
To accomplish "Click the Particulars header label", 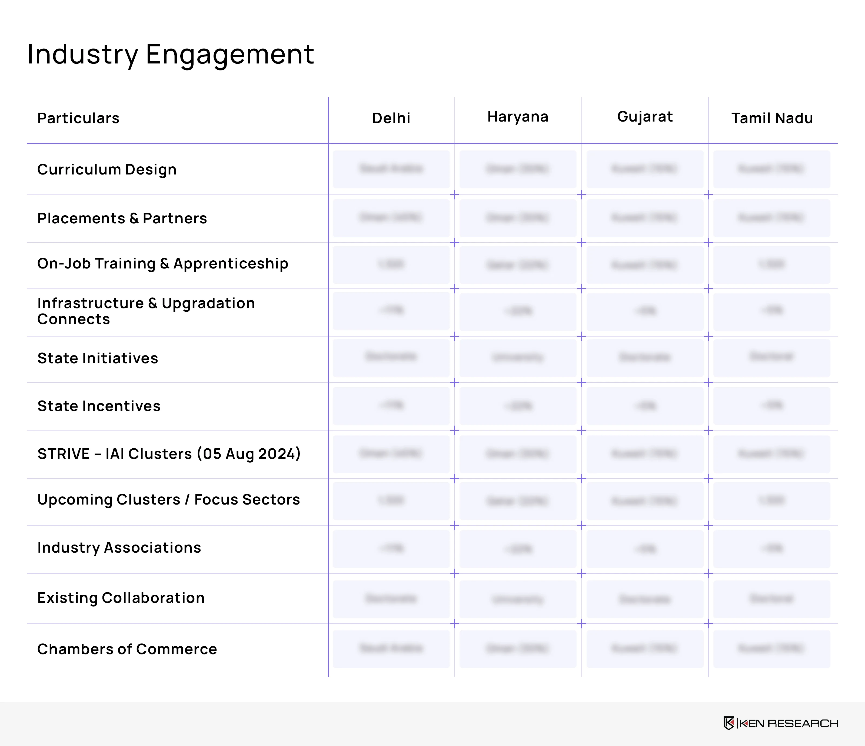I will (78, 118).
